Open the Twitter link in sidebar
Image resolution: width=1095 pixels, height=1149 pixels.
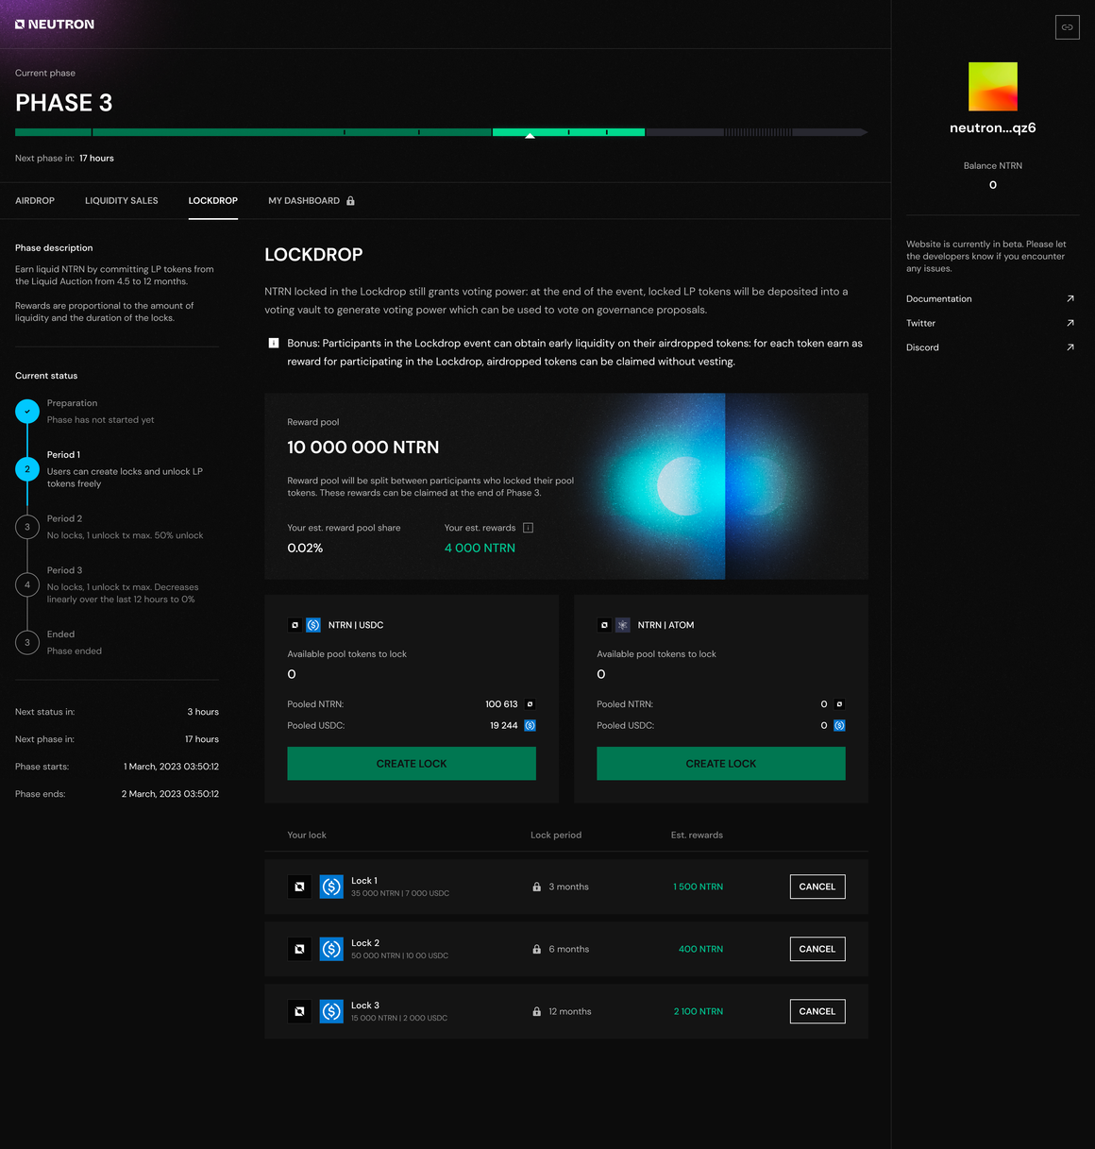point(921,324)
